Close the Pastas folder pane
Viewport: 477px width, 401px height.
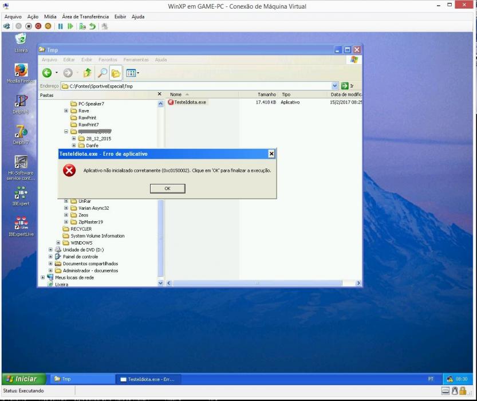(159, 95)
